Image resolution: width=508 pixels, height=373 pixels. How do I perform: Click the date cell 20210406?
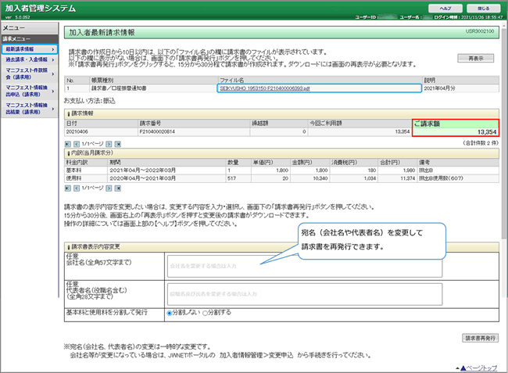[101, 132]
